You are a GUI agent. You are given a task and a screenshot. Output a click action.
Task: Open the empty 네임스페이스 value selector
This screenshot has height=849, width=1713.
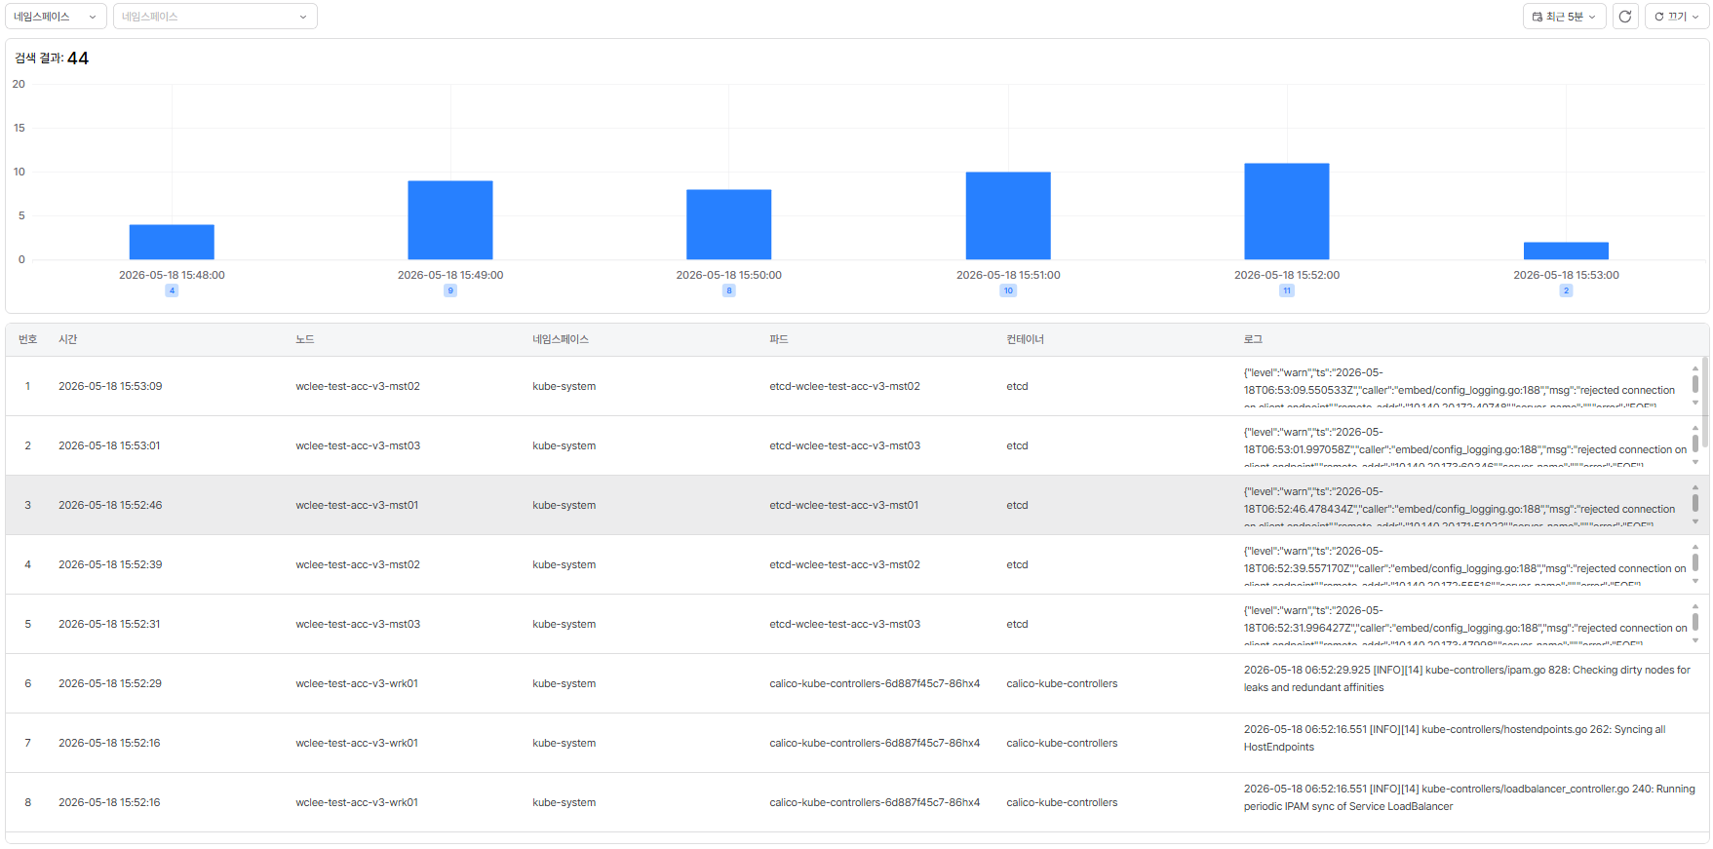[215, 17]
